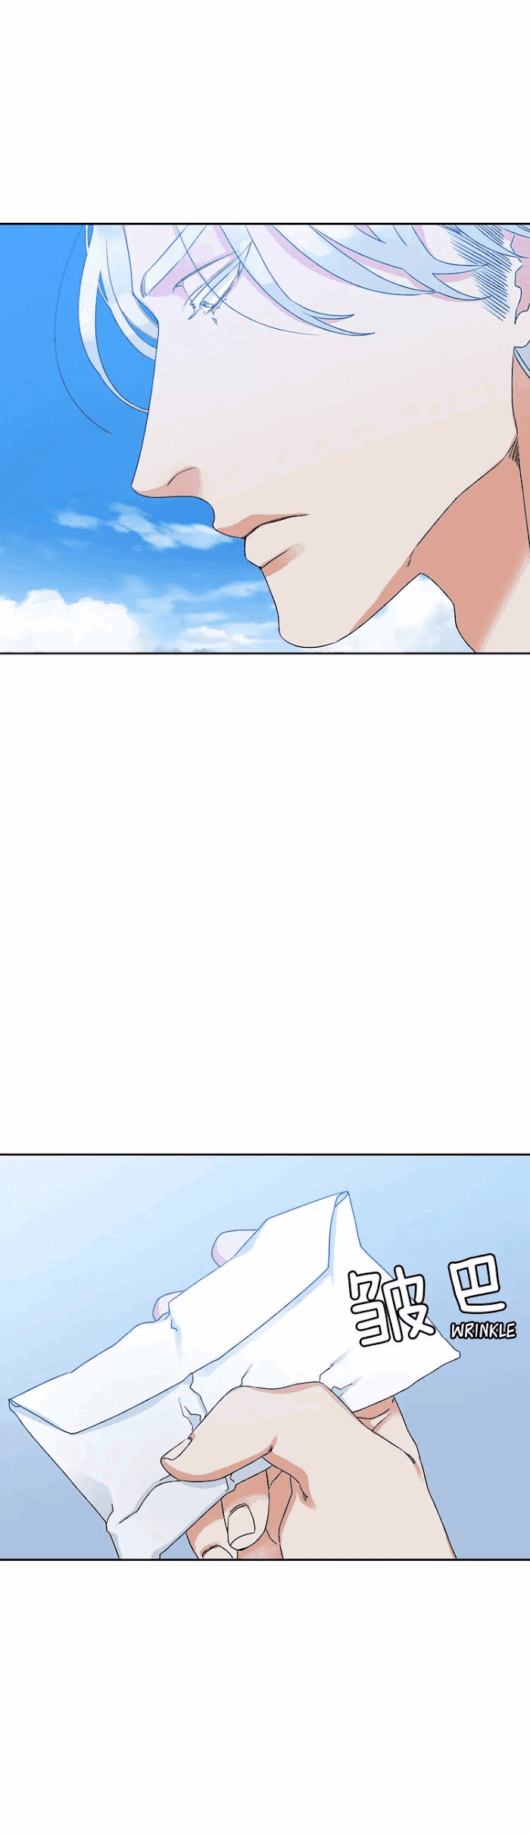Select the top face close-up panel
Screen dimensions: 530x1836
coord(265,438)
